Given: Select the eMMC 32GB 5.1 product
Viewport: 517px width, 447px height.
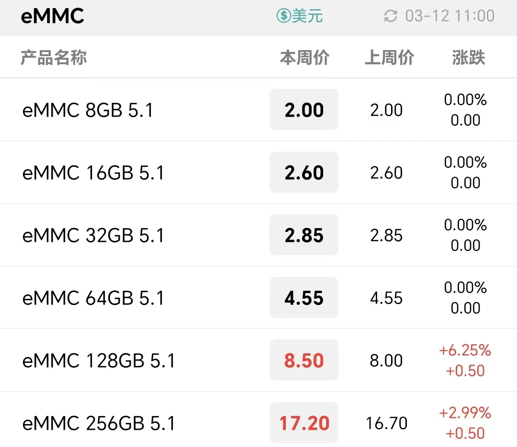Looking at the screenshot, I should 258,235.
